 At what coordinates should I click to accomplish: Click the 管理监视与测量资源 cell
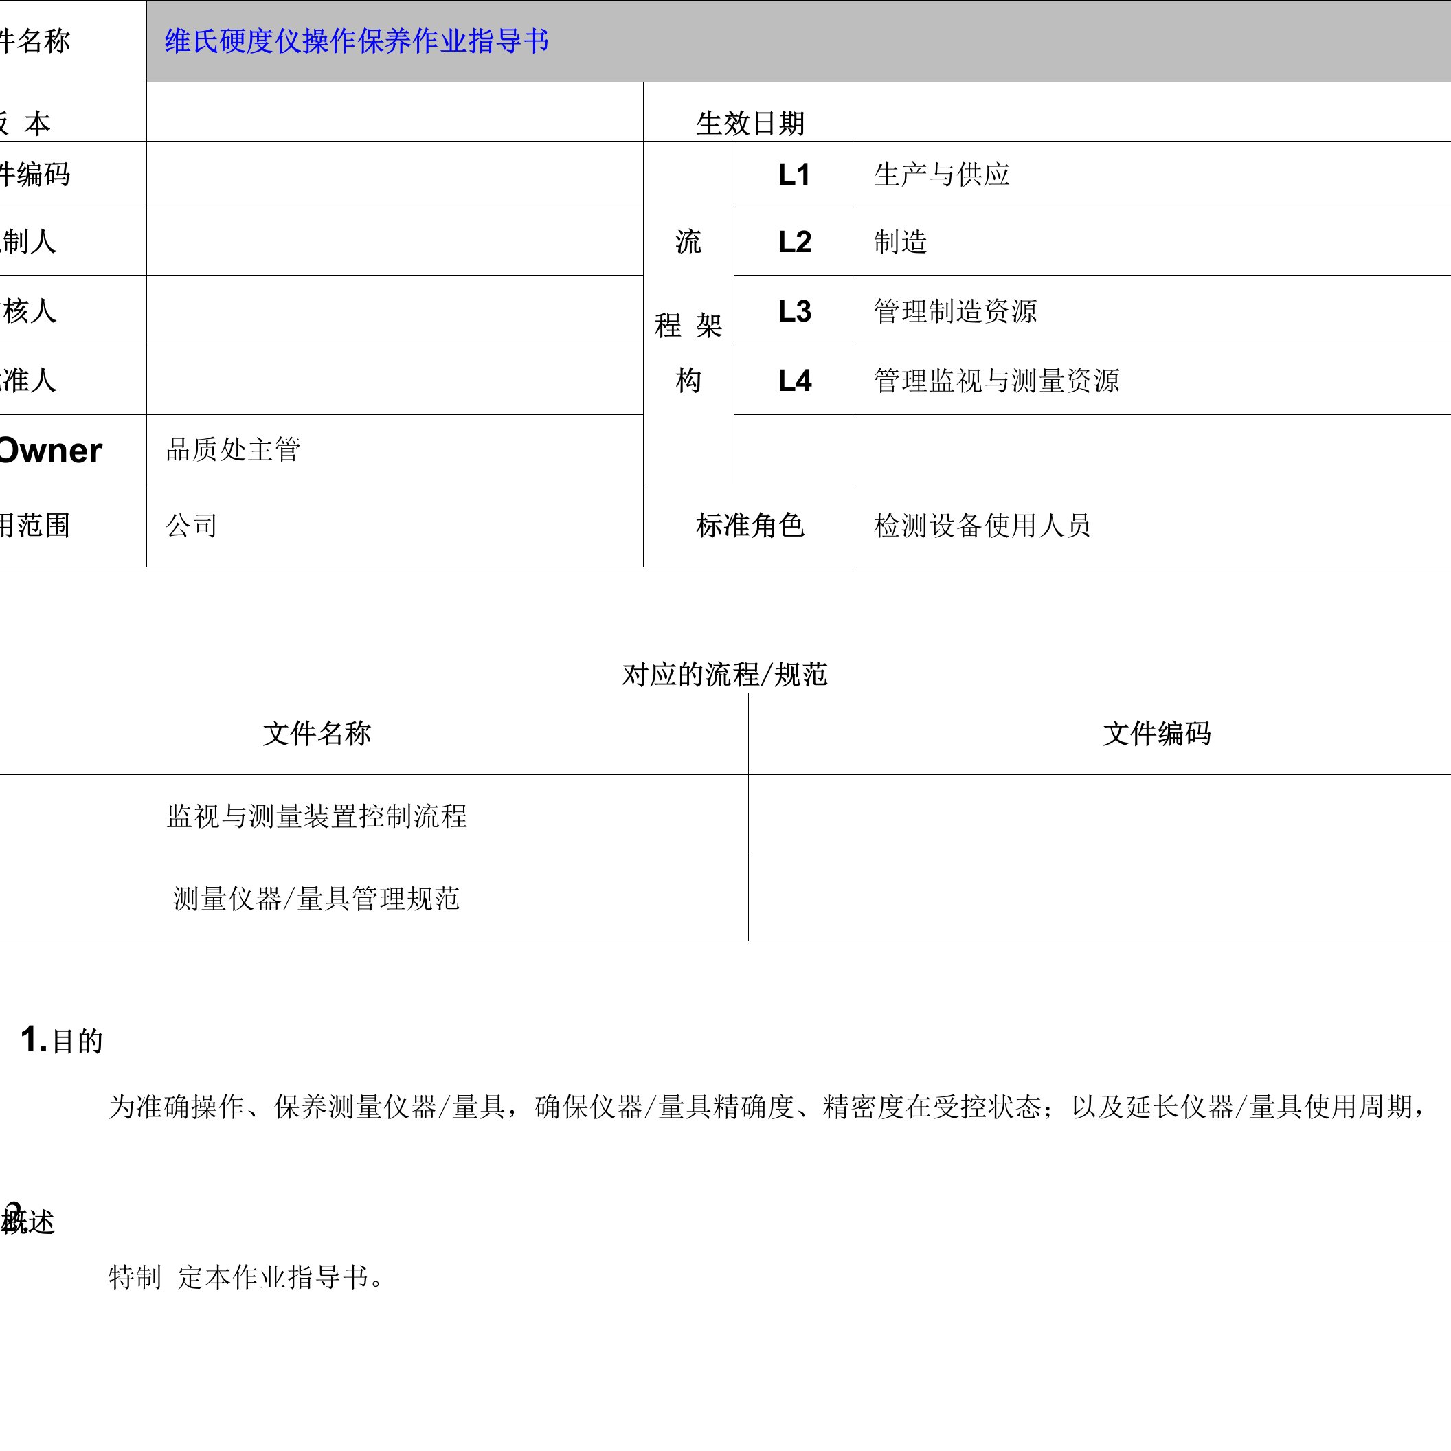pos(1154,380)
